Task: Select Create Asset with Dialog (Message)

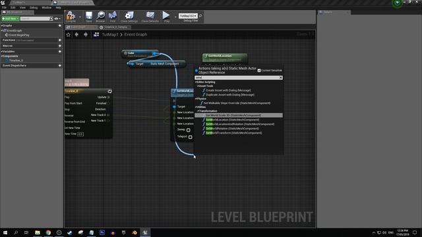Action: (228, 90)
